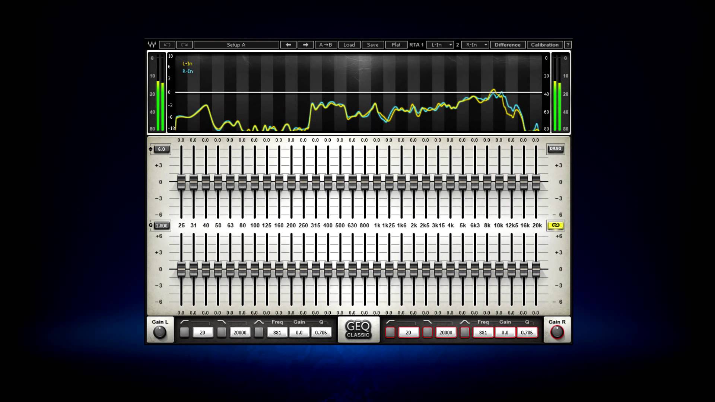The image size is (715, 402).
Task: Click the A→B copy button
Action: click(x=325, y=45)
